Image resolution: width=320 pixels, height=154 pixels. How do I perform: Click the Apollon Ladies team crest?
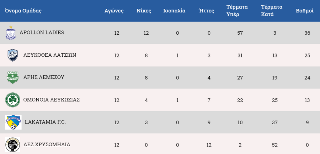11,33
